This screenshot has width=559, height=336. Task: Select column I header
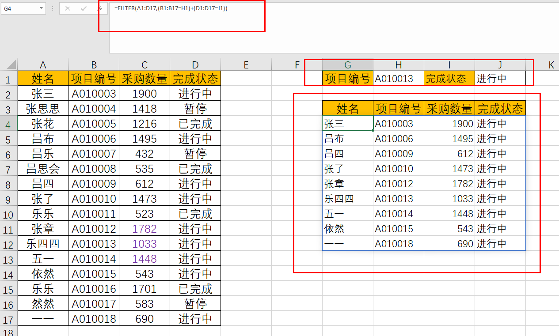(449, 65)
